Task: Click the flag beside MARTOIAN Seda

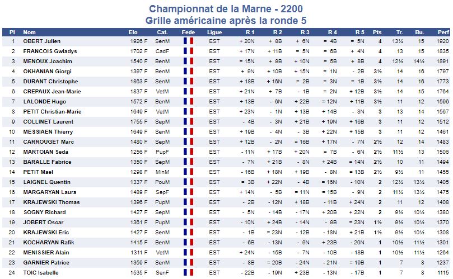Action: [188, 152]
